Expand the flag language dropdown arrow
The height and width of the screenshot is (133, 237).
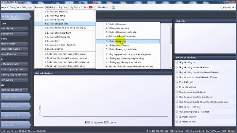point(92,7)
